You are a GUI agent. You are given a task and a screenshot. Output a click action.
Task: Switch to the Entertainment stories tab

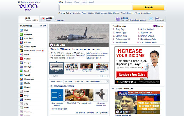coord(94,82)
